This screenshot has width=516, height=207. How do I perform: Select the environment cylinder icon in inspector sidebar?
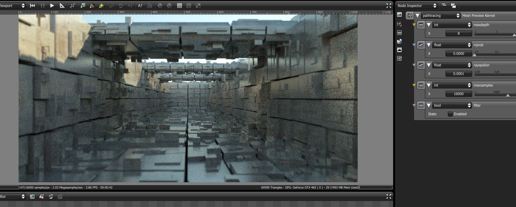click(399, 41)
